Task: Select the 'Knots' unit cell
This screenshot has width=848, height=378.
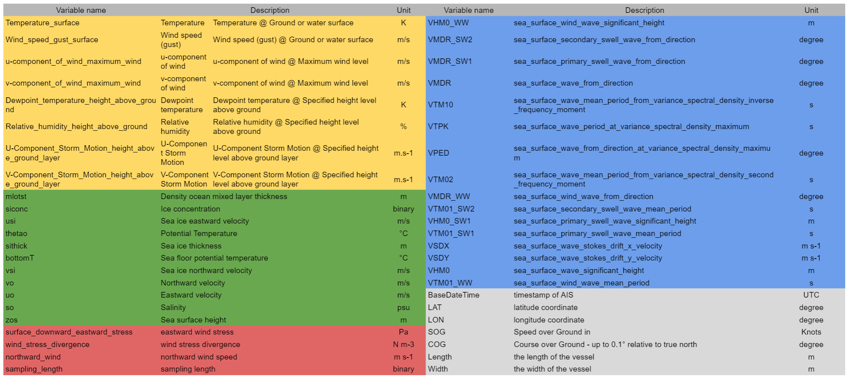Action: click(811, 332)
